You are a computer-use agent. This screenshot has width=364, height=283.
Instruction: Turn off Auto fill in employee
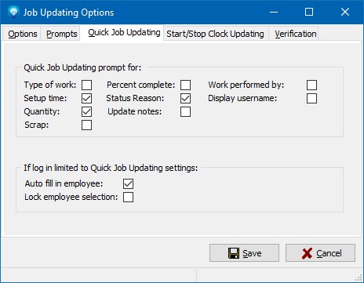128,183
